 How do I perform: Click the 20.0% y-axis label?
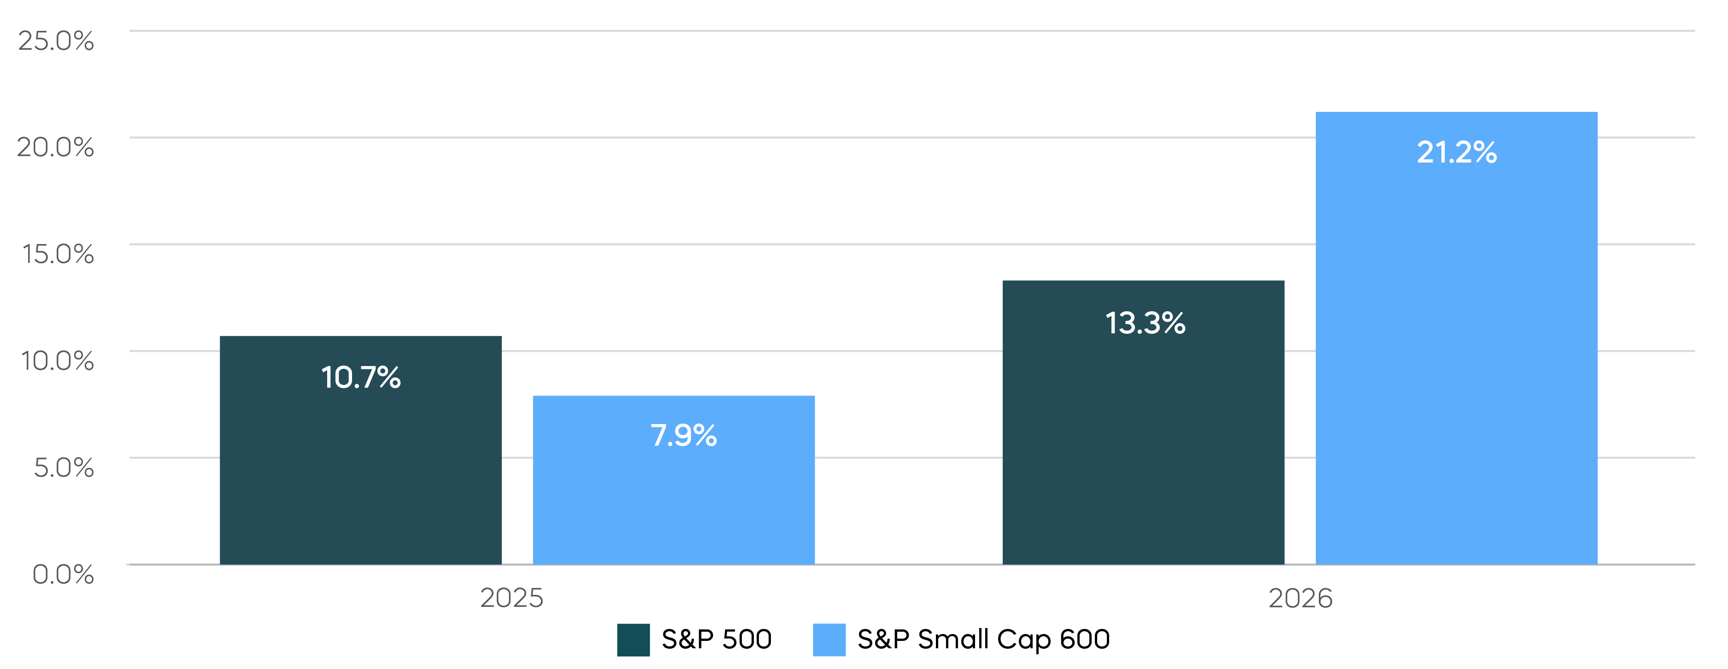tap(56, 147)
